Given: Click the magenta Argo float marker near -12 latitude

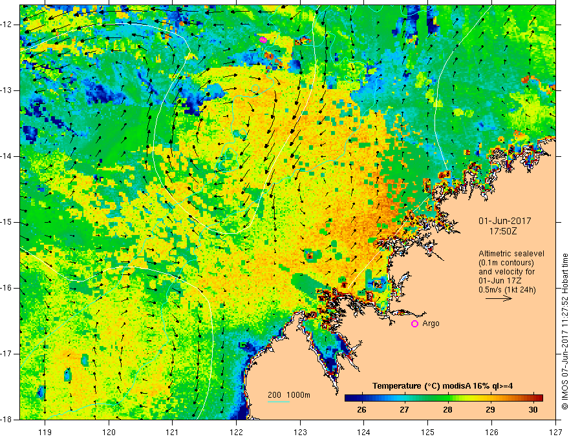Looking at the screenshot, I should pyautogui.click(x=263, y=40).
